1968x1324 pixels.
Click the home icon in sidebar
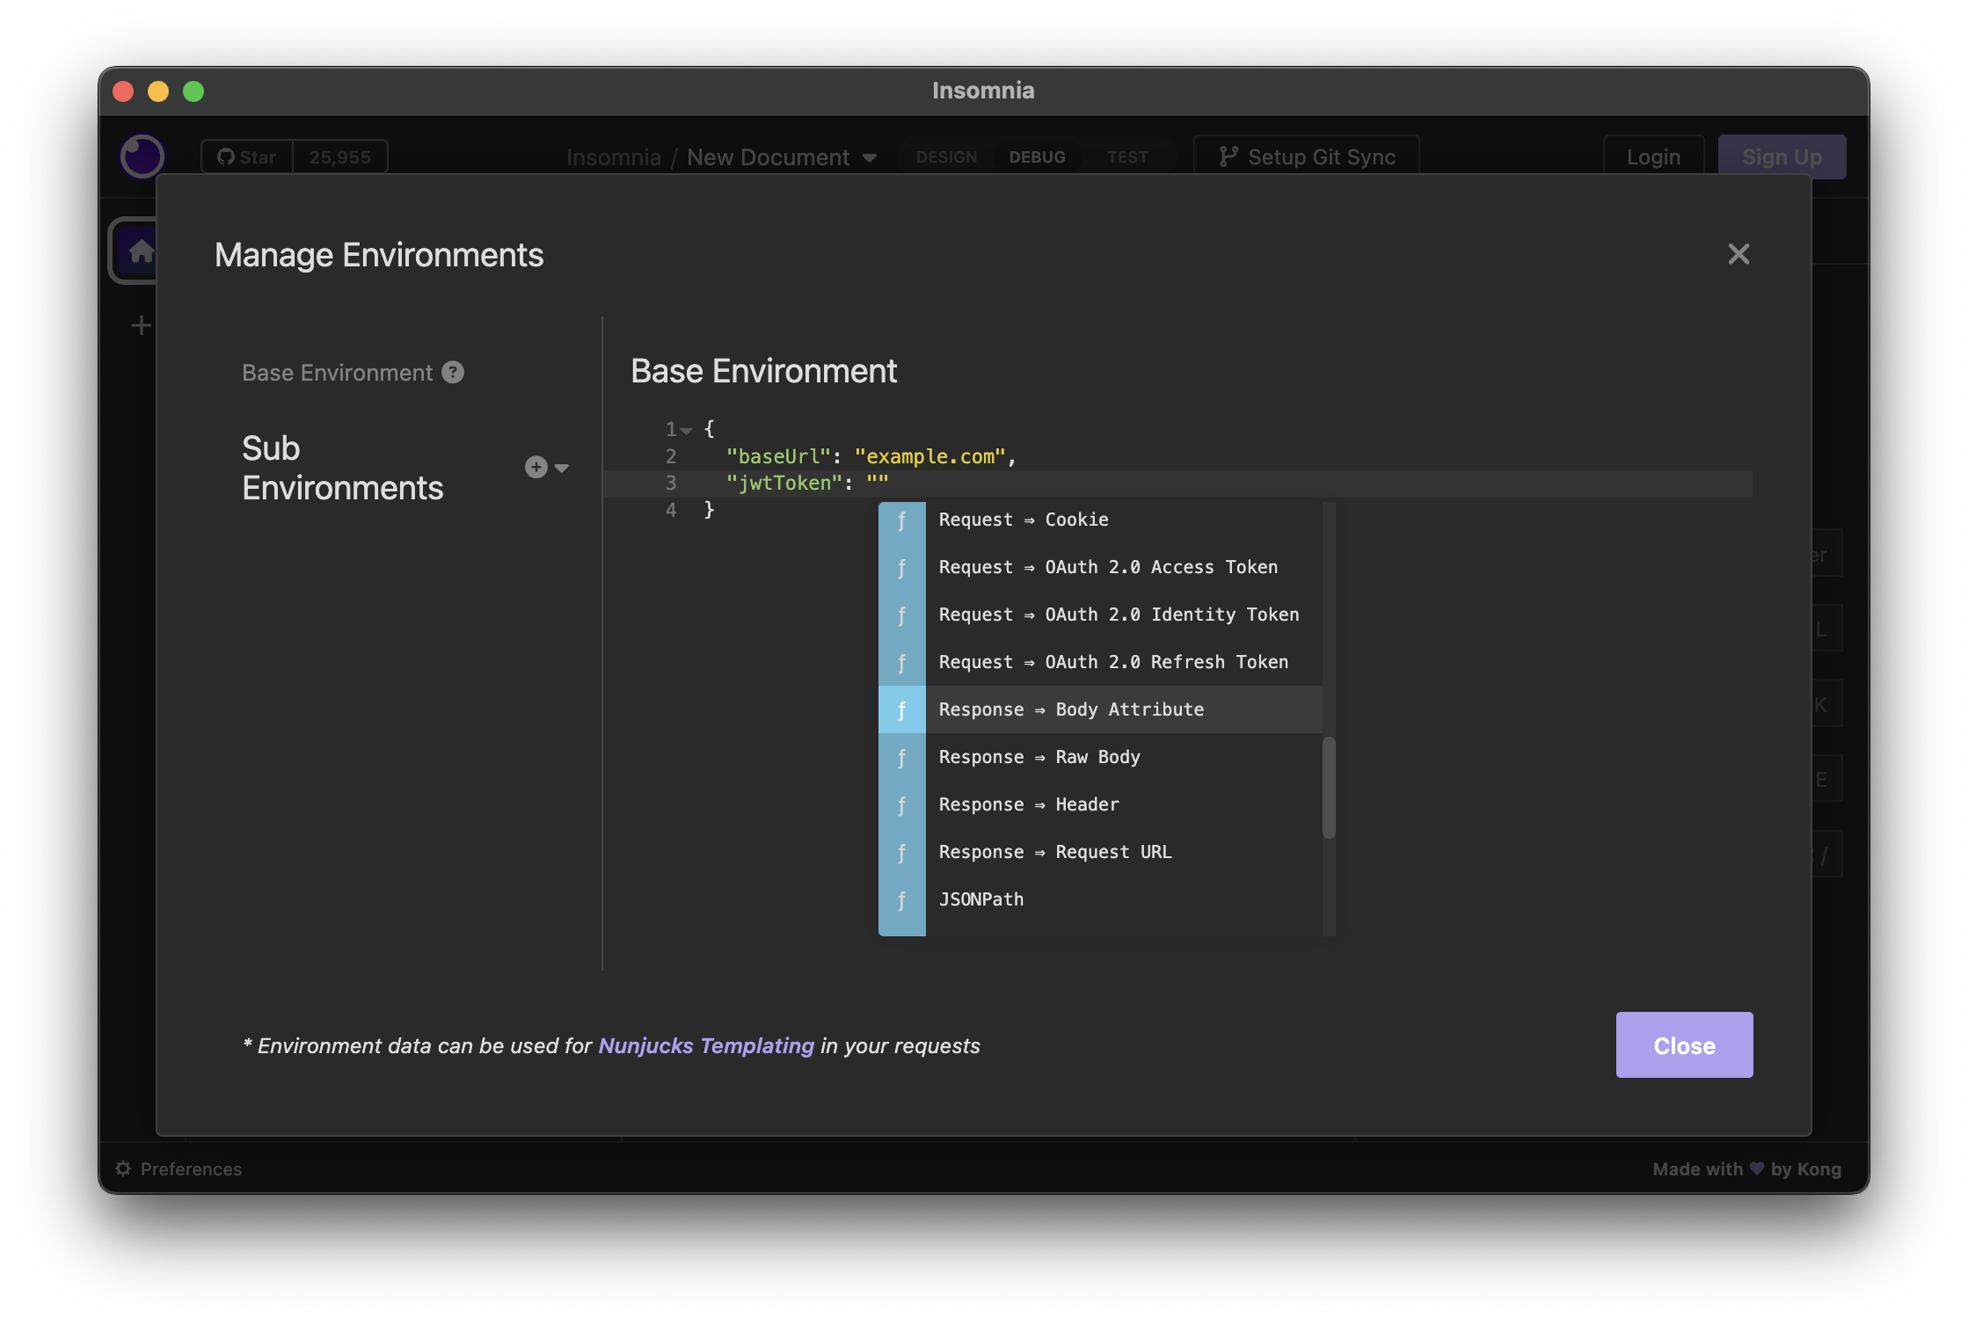coord(141,252)
